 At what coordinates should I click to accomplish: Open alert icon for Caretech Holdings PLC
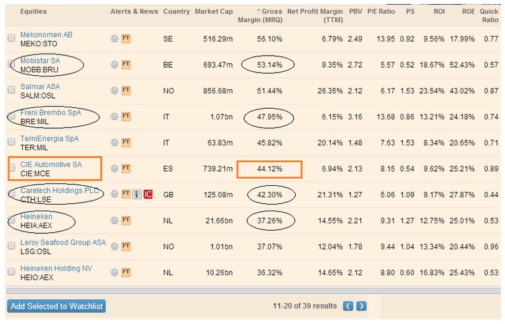(x=114, y=194)
